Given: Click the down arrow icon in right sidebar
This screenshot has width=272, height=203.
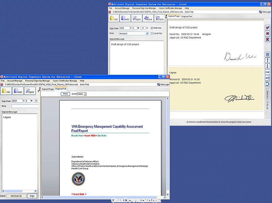Looking at the screenshot, I should (x=267, y=66).
